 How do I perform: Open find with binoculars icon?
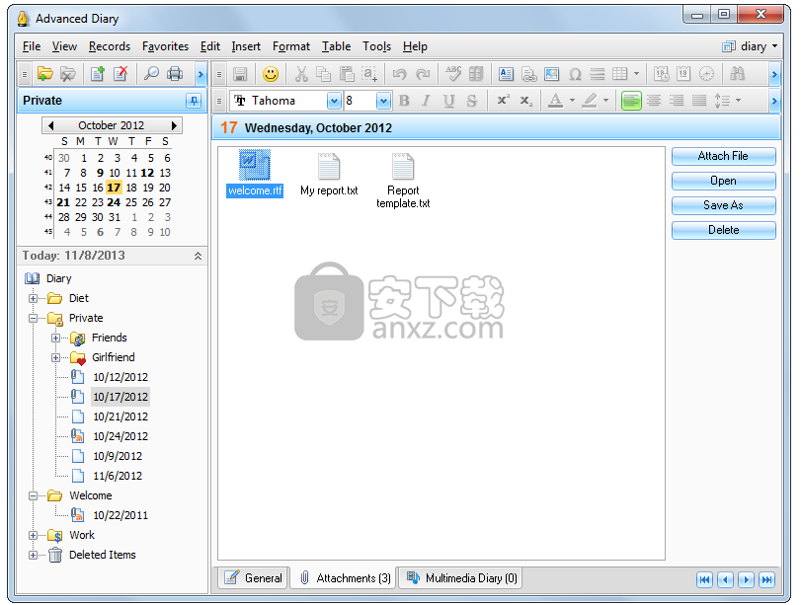click(x=737, y=74)
